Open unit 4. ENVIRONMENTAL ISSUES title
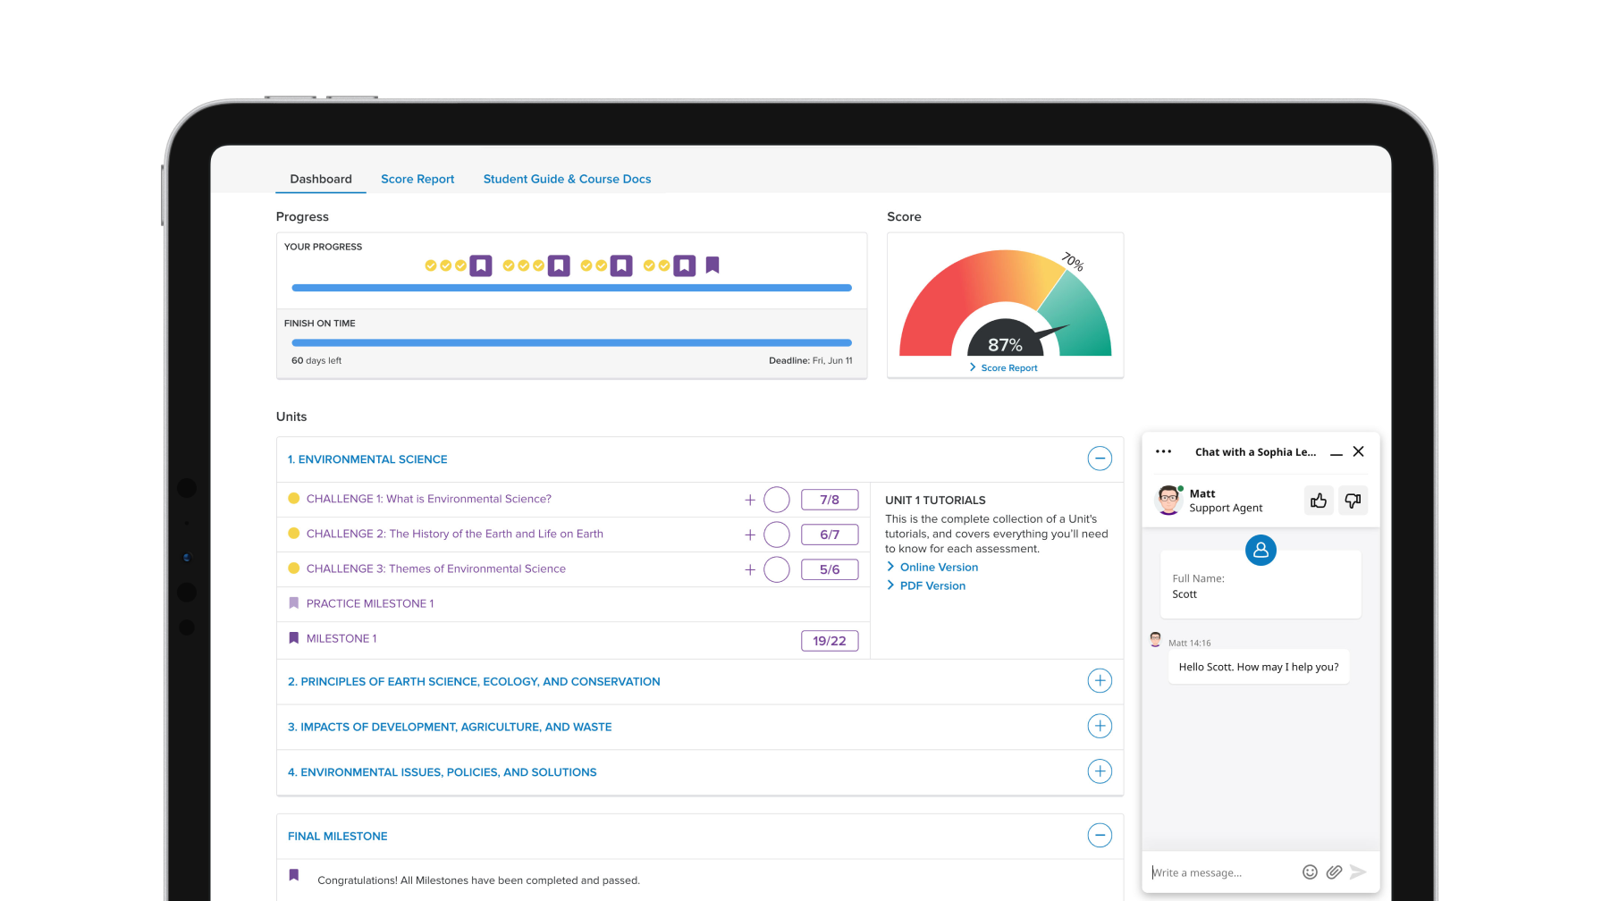 [442, 772]
